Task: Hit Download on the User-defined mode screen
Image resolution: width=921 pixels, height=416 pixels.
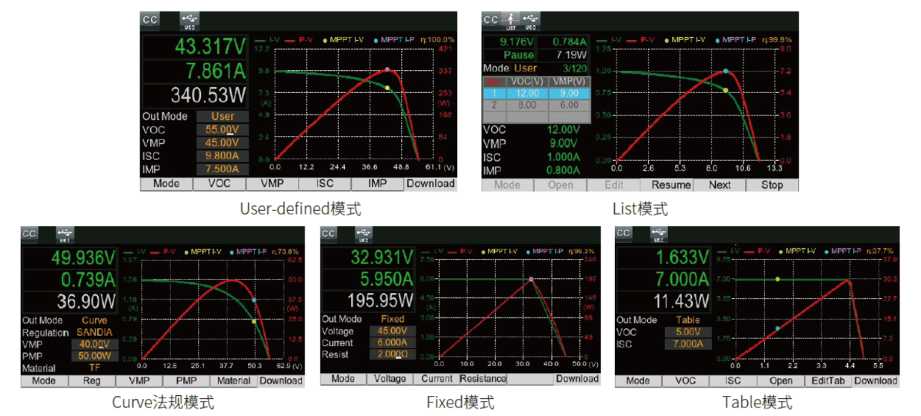Action: [430, 184]
